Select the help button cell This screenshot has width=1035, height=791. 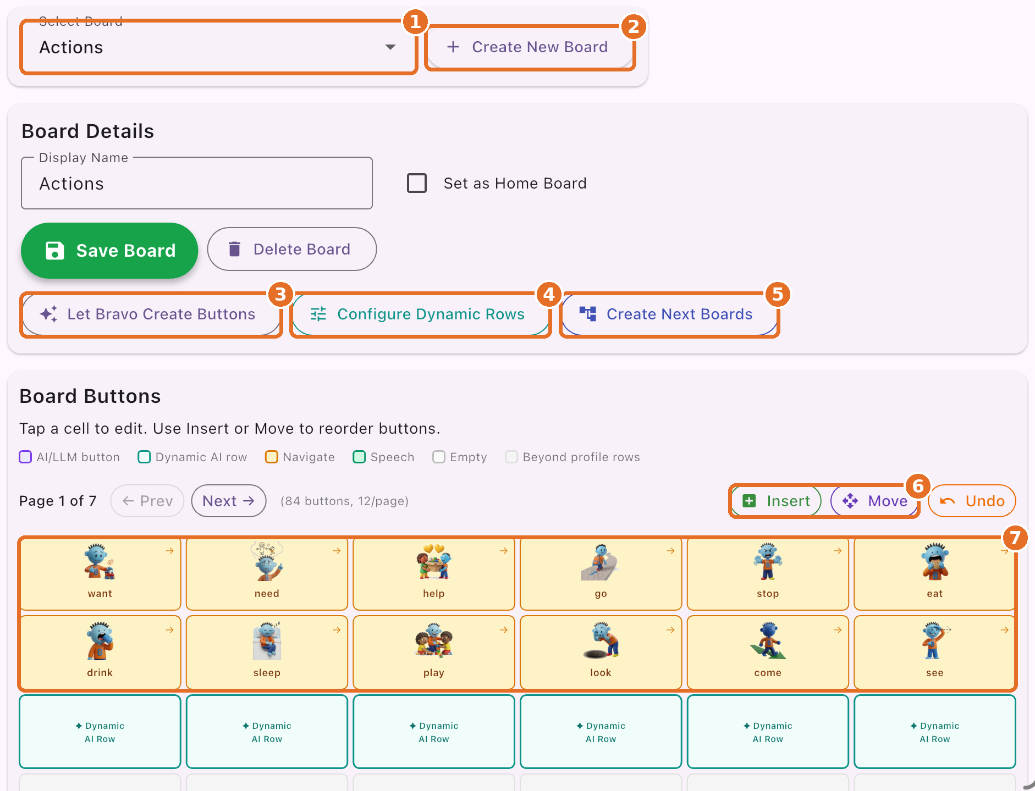coord(434,574)
